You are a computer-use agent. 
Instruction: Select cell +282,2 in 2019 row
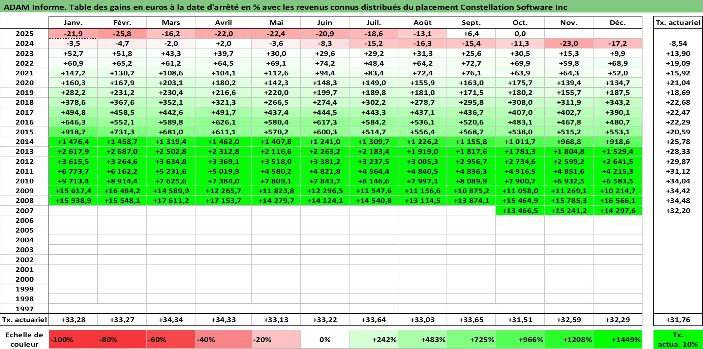pos(73,93)
